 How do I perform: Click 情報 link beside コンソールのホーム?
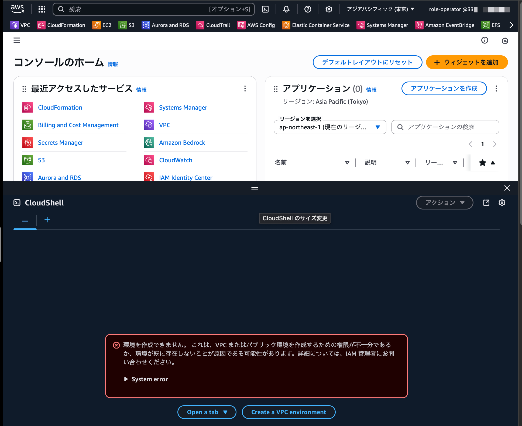click(113, 64)
